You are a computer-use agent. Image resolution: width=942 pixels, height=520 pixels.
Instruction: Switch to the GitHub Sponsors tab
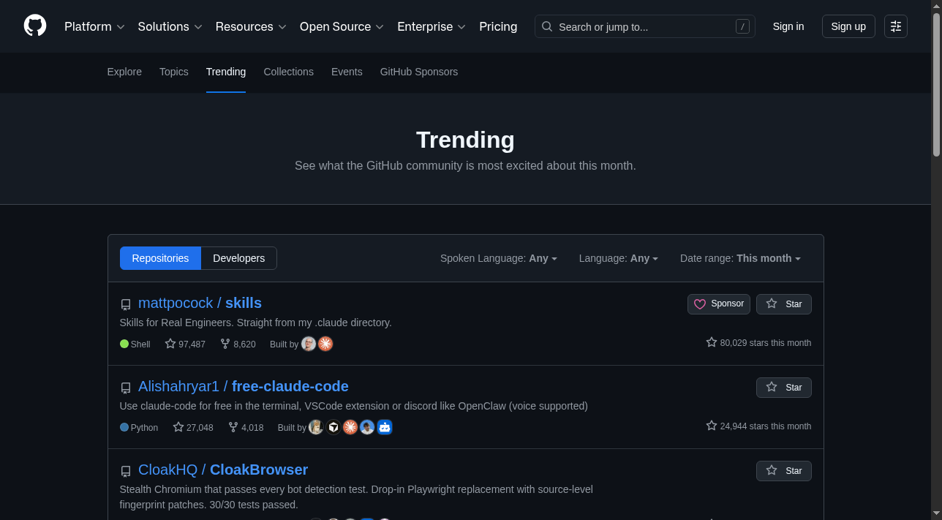click(419, 72)
